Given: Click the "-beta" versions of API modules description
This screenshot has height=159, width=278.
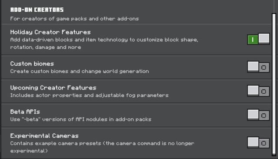Looking at the screenshot, I should 81,119.
